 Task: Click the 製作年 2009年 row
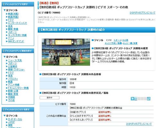click(96, 79)
